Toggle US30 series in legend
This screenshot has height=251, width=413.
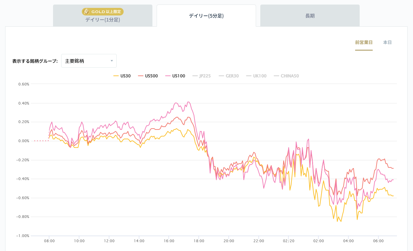[x=122, y=76]
